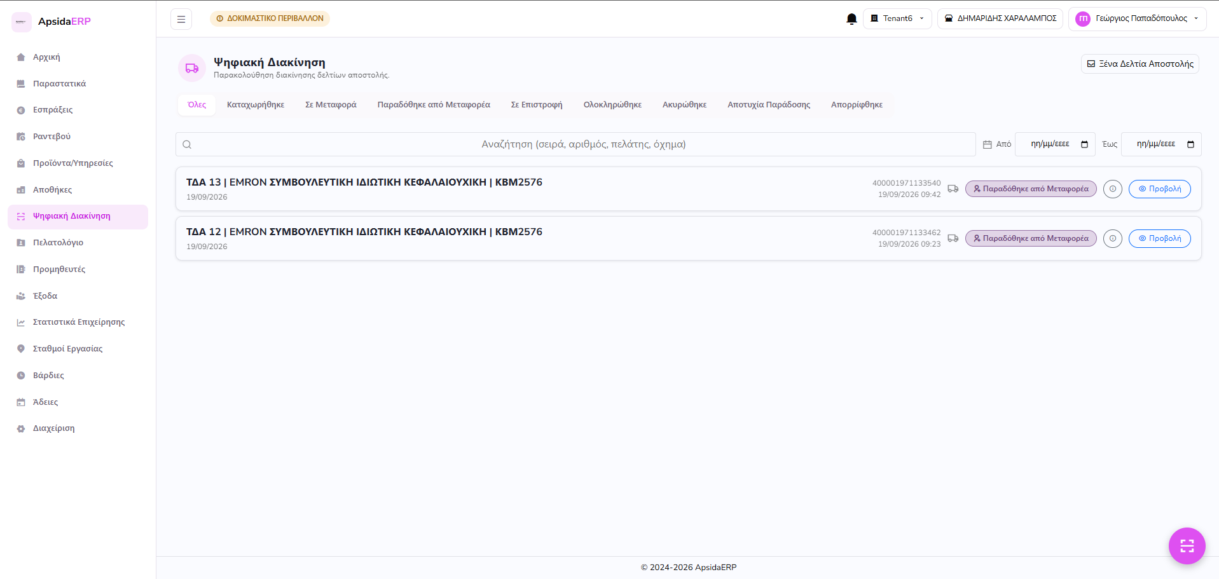Image resolution: width=1219 pixels, height=579 pixels.
Task: Click info icon for ΤΔΑ 13 row
Action: (x=1112, y=189)
